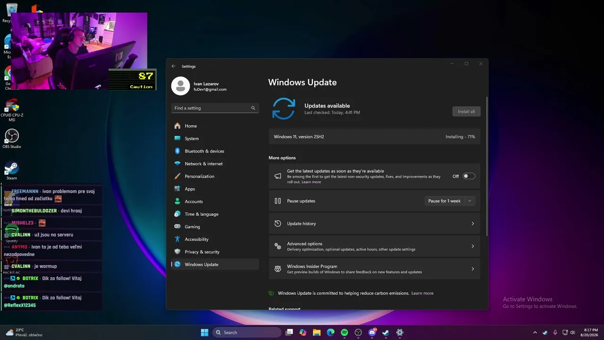Click the System monitor icon in sidebar
The width and height of the screenshot is (604, 340).
pos(177,138)
